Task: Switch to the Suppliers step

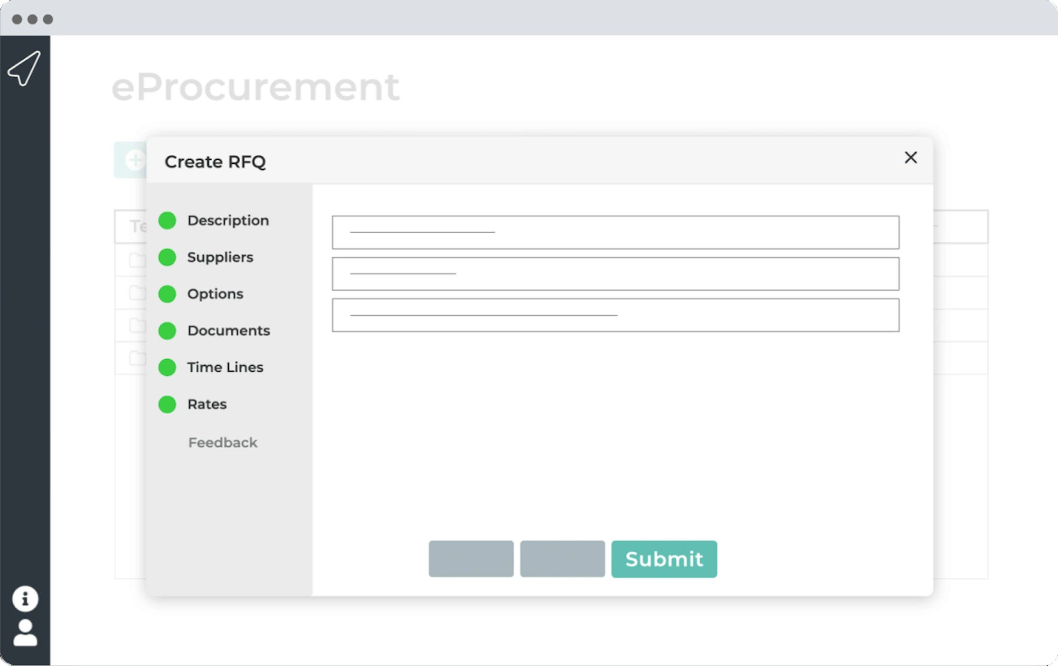Action: pyautogui.click(x=220, y=257)
